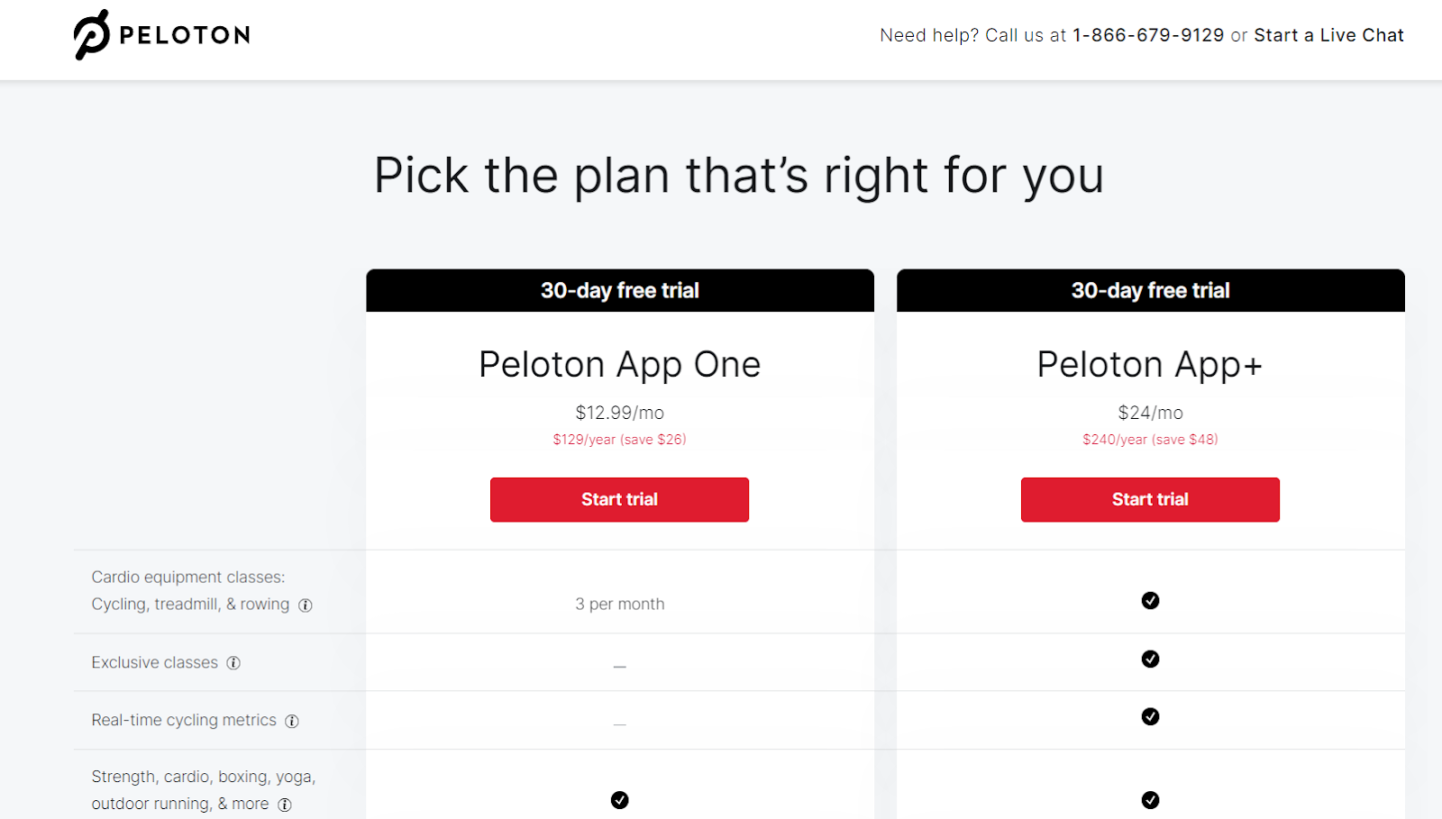Start trial for Peloton App One
Viewport: 1442px width, 819px height.
tap(619, 500)
